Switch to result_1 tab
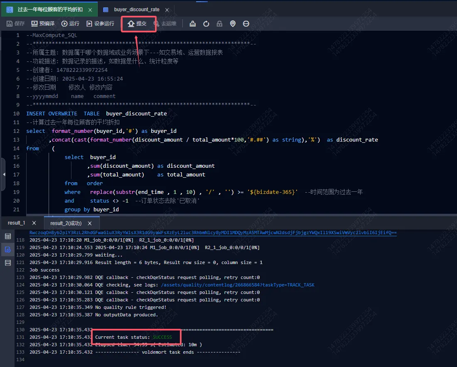457x367 pixels. pos(16,223)
